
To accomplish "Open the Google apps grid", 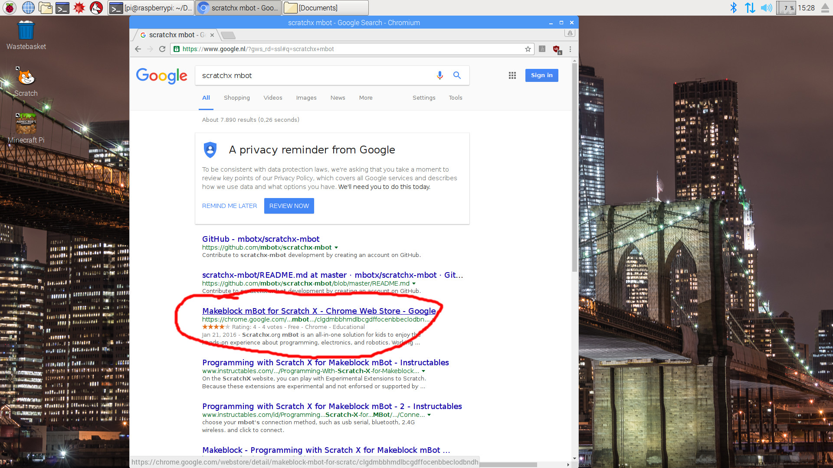I will pyautogui.click(x=512, y=75).
